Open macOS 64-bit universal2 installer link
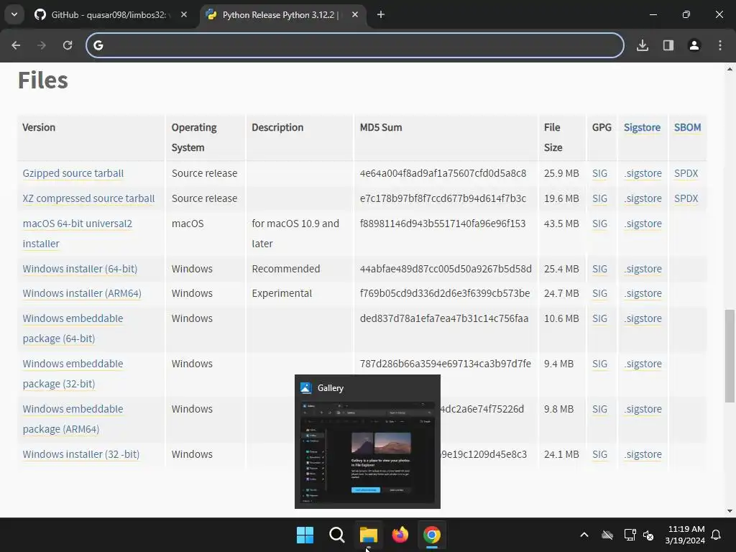Screen dimensions: 736x552 click(x=78, y=234)
